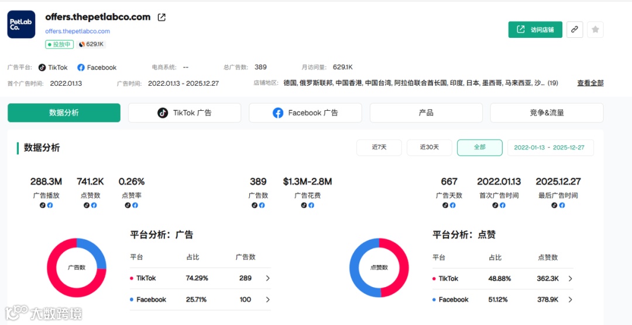Screen dimensions: 632x325
Task: Click Facebook icon under 最后广告时间
Action: [x=562, y=205]
